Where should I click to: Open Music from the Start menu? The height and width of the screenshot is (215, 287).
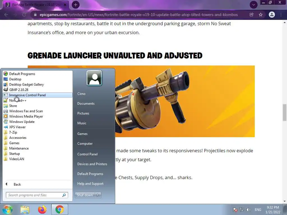click(82, 123)
